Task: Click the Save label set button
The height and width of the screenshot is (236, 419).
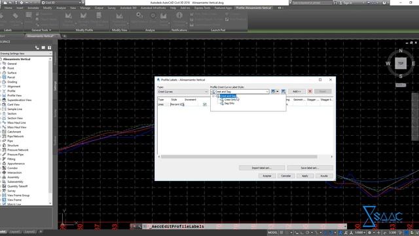Action: click(x=310, y=168)
